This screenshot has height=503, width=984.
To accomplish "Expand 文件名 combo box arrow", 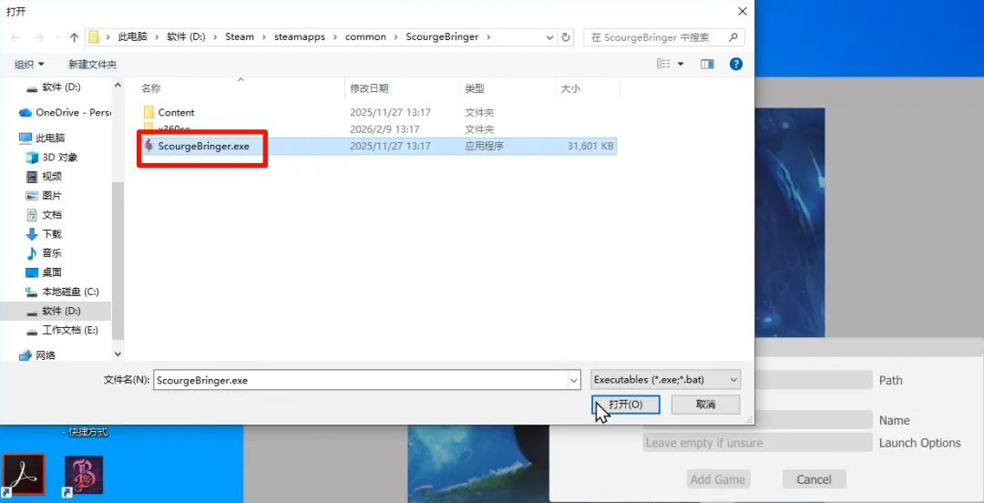I will [574, 380].
